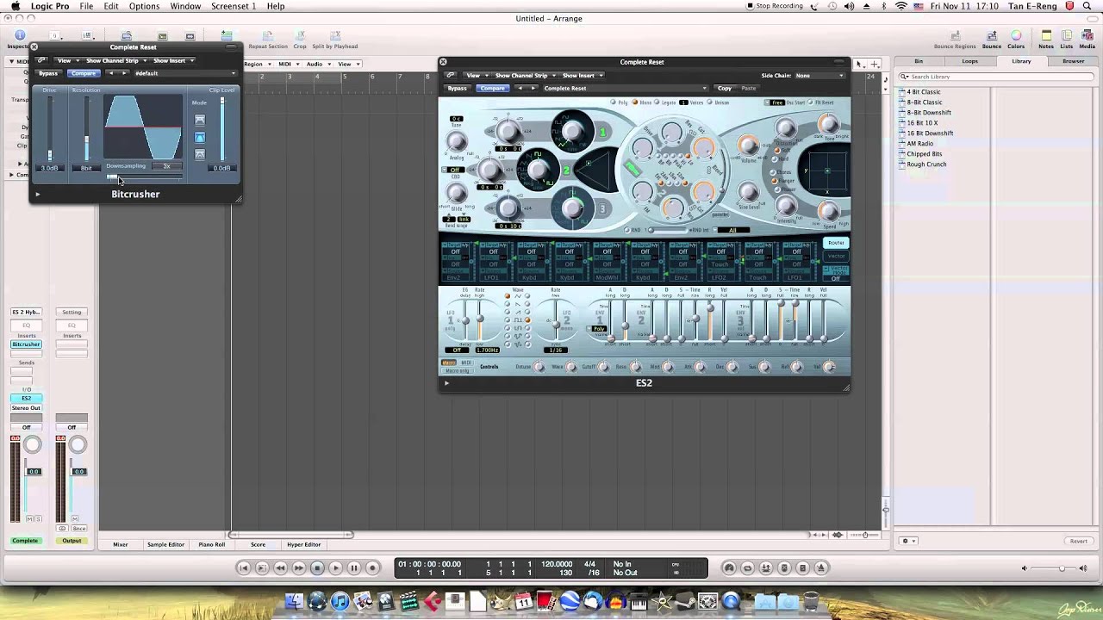Switch to the Loops tab

[x=969, y=61]
